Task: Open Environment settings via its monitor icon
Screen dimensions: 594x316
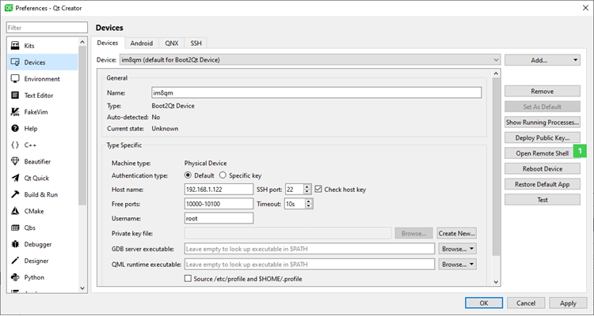Action: 15,79
